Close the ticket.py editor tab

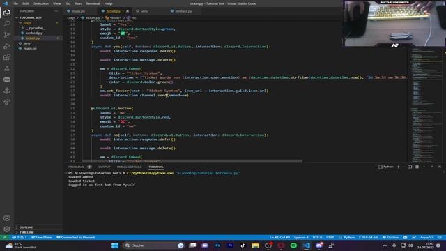128,11
